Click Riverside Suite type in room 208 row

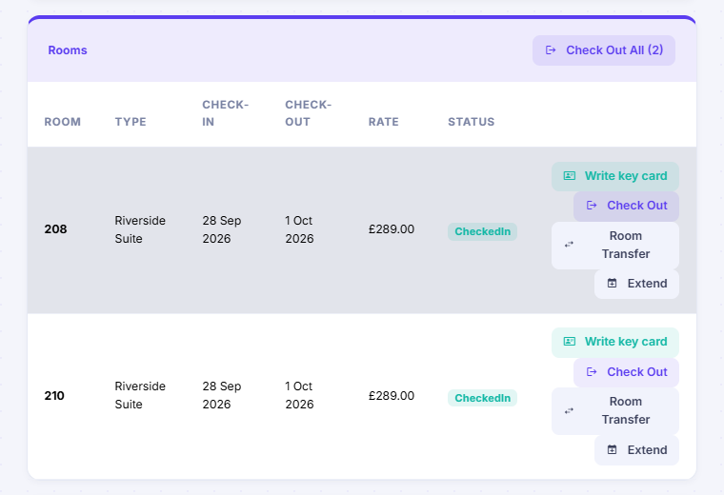(140, 229)
